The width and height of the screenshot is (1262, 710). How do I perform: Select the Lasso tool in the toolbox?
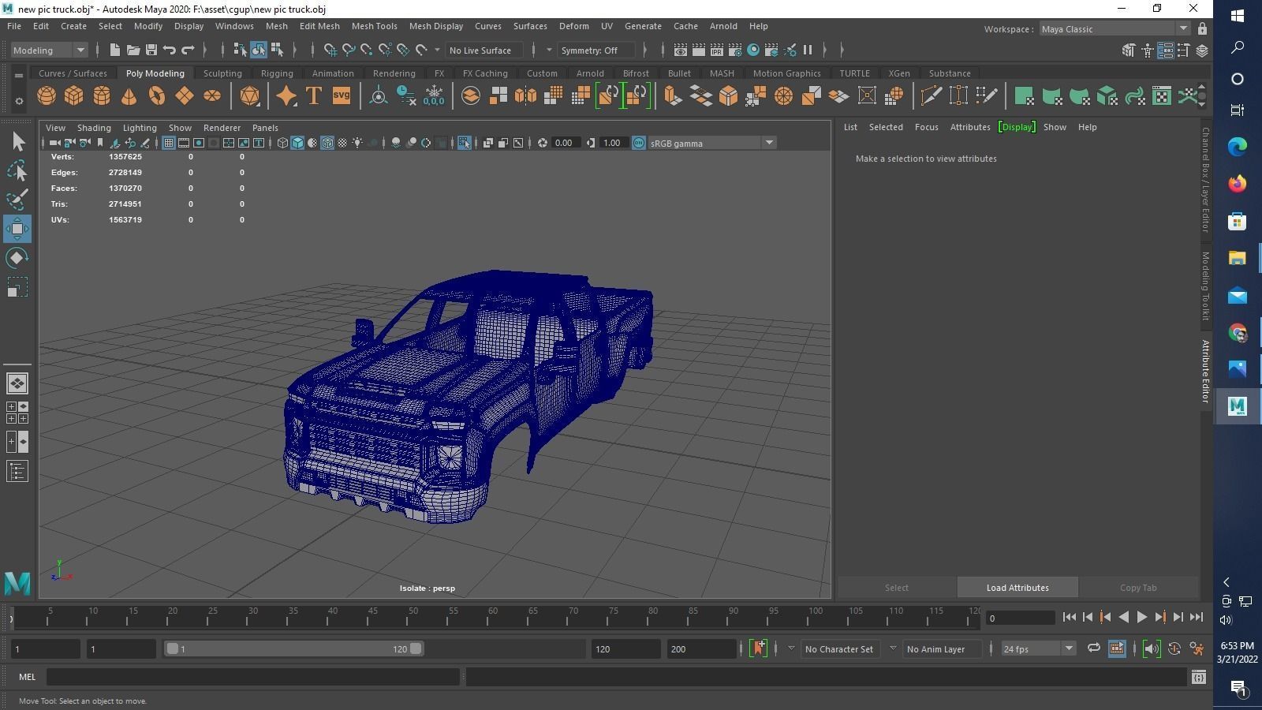tap(17, 170)
